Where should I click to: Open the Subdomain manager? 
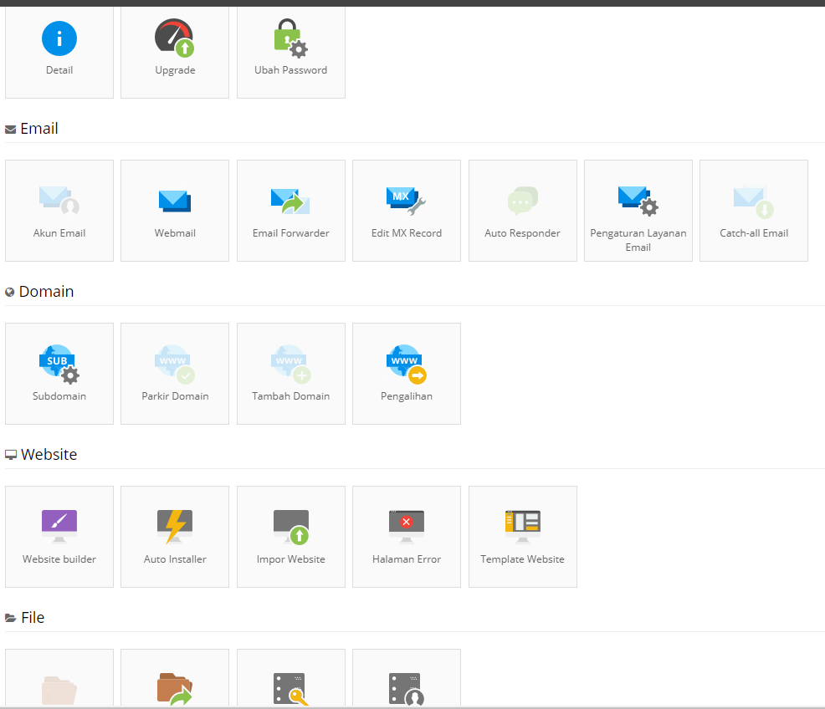pos(59,373)
